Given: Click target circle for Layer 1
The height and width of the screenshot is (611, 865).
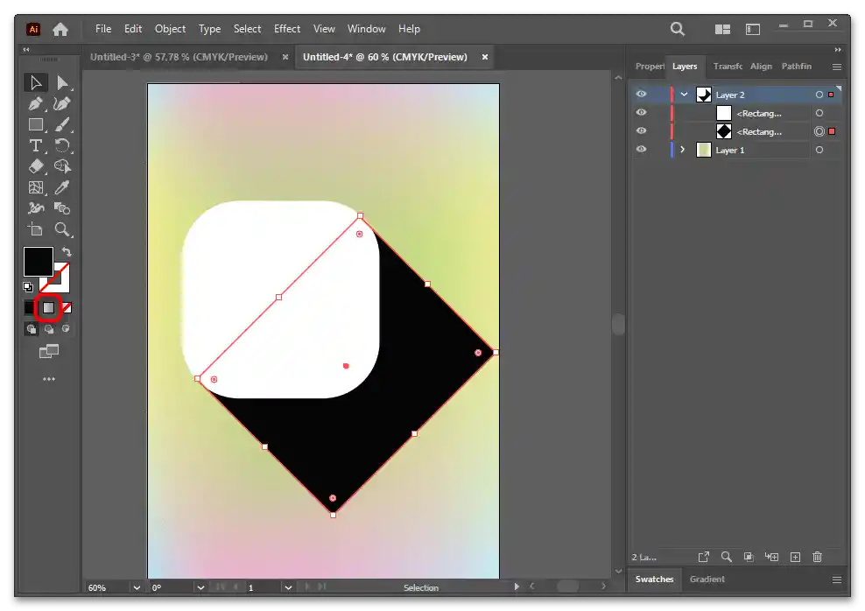Looking at the screenshot, I should tap(819, 150).
